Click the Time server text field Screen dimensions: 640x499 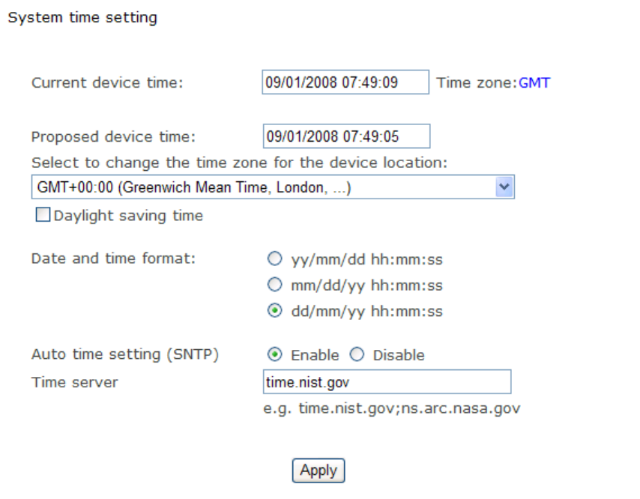387,382
